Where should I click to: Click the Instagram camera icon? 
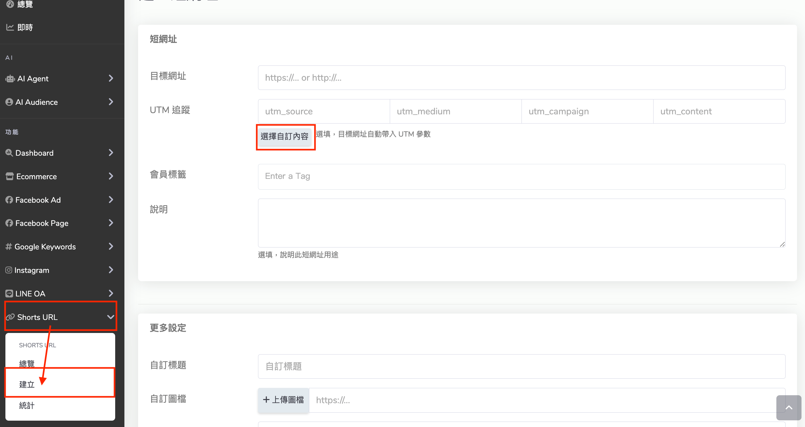tap(9, 270)
